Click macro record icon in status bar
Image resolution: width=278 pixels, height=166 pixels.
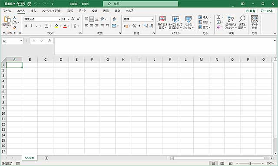pos(18,163)
